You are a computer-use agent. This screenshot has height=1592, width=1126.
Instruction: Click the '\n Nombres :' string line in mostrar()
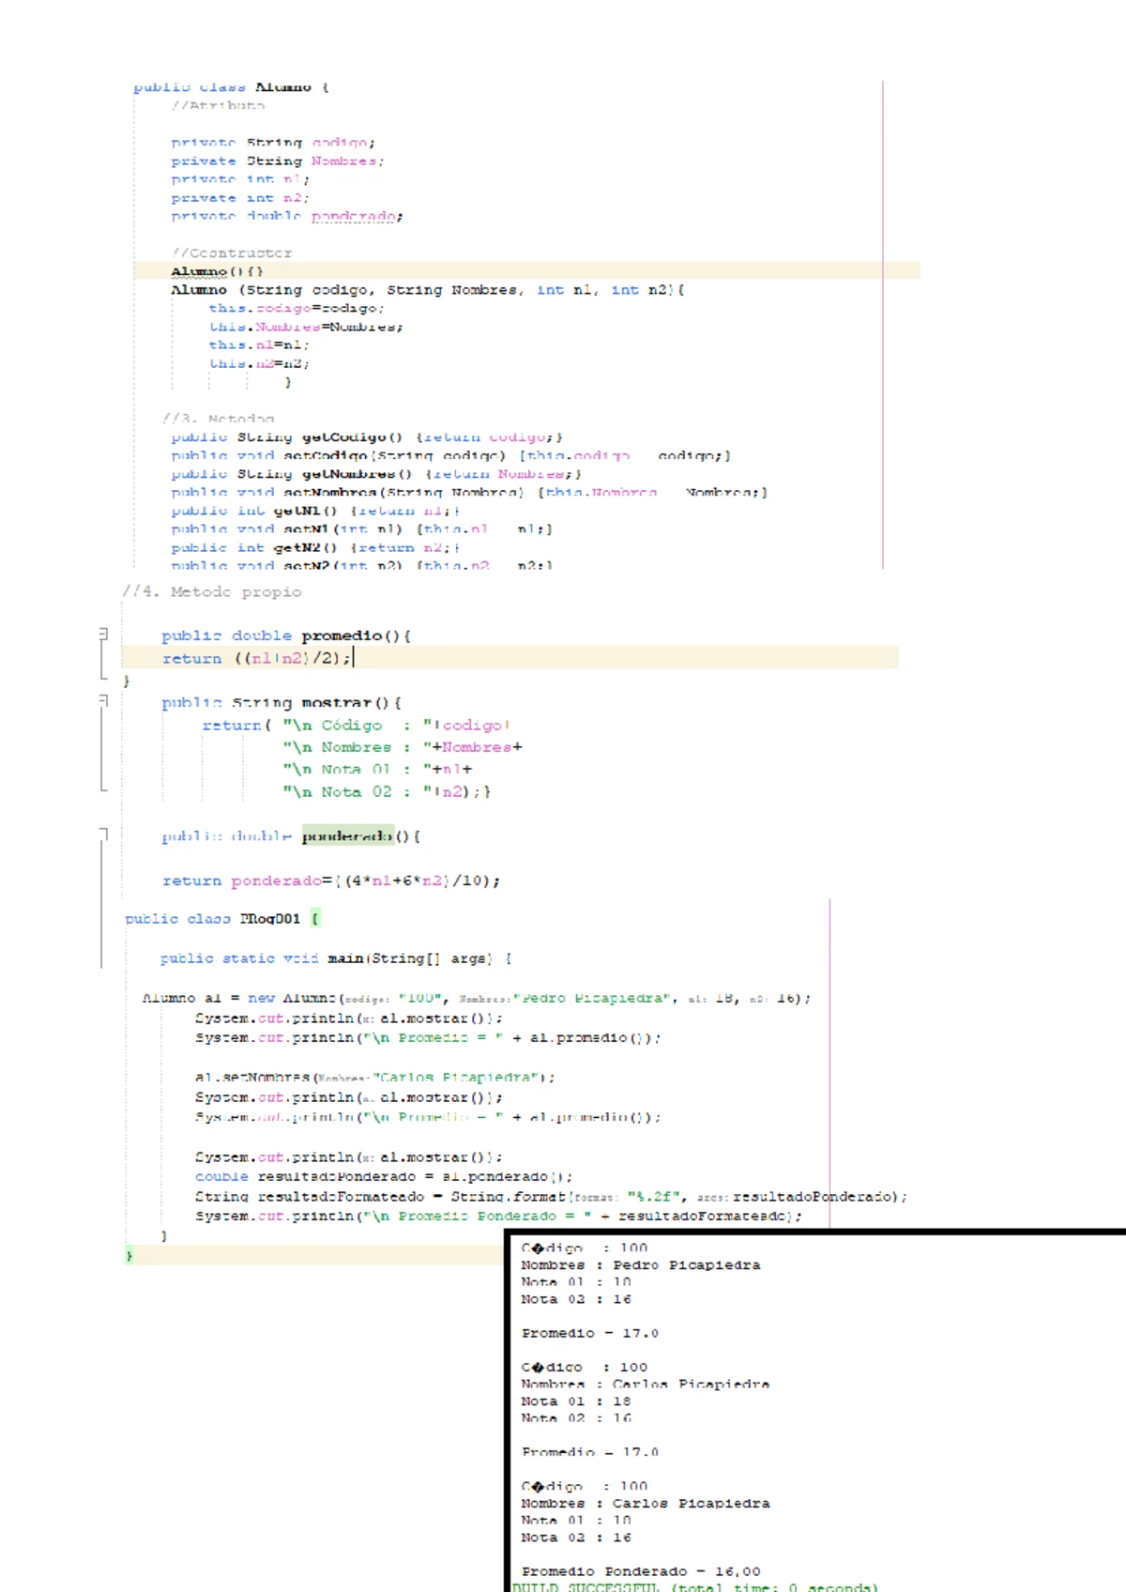pos(403,747)
